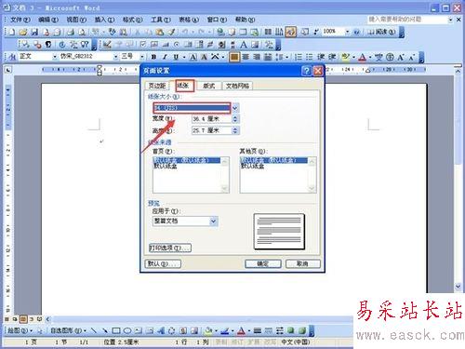Click the Open folder icon

pyautogui.click(x=23, y=32)
